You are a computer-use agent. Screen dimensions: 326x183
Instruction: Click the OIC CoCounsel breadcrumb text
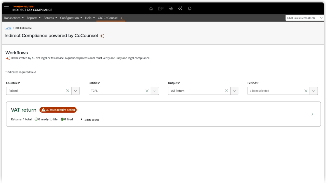pos(24,28)
